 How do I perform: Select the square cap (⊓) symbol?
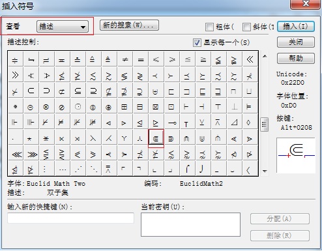point(234,91)
